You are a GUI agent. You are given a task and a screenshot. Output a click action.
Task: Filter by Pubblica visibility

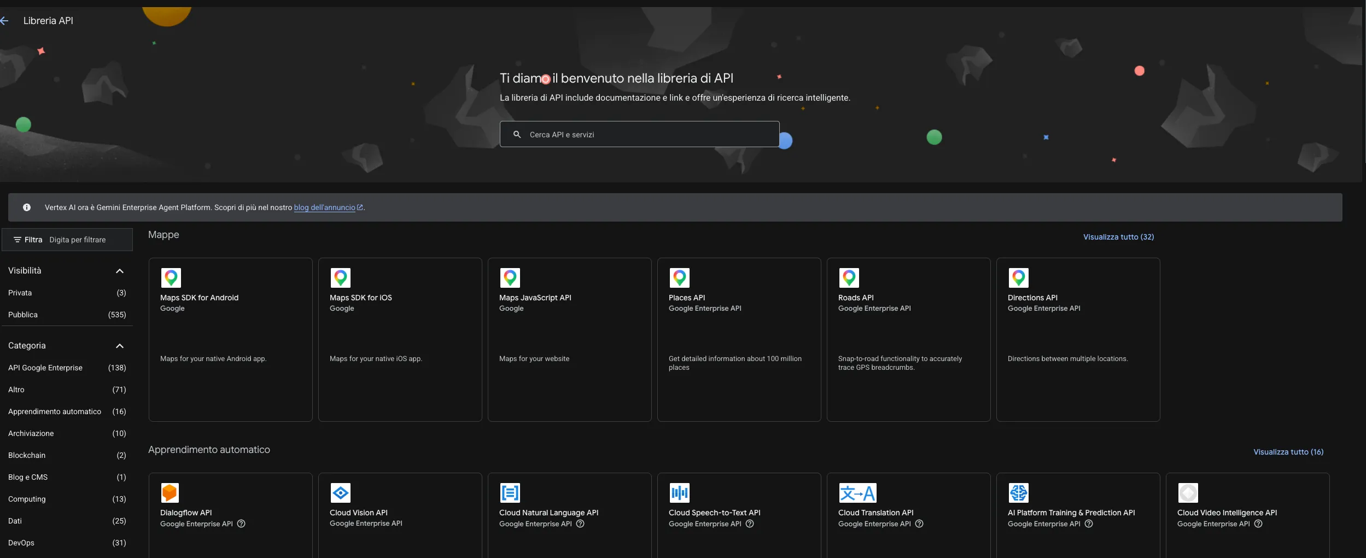tap(67, 315)
